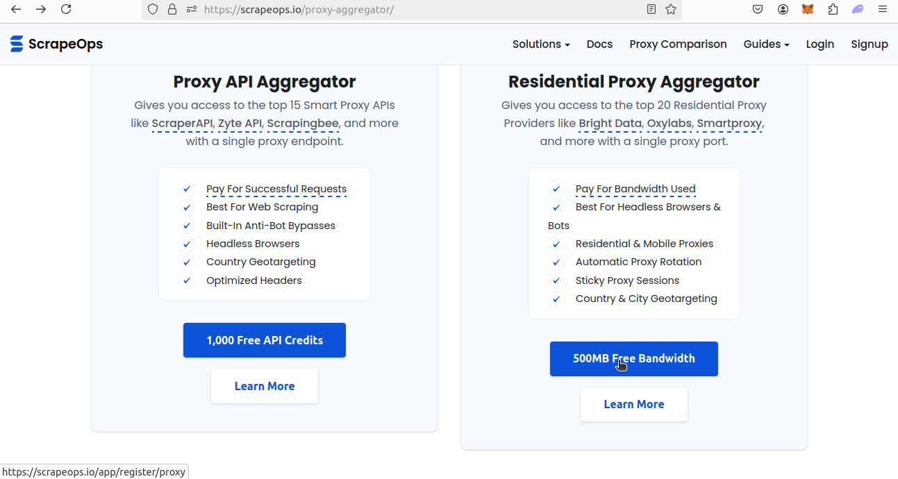Click checkmark beside Headless Browsers

187,244
